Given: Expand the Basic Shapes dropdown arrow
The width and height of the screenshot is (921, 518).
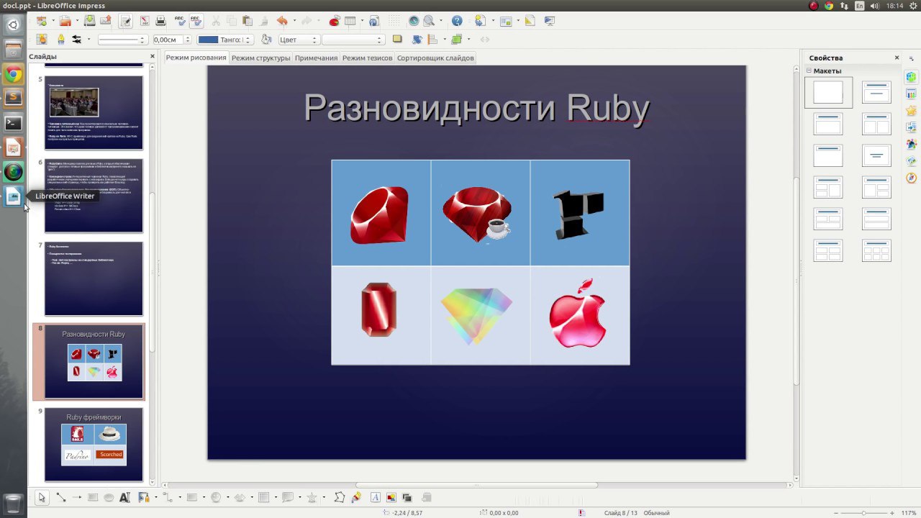Looking at the screenshot, I should (x=204, y=497).
